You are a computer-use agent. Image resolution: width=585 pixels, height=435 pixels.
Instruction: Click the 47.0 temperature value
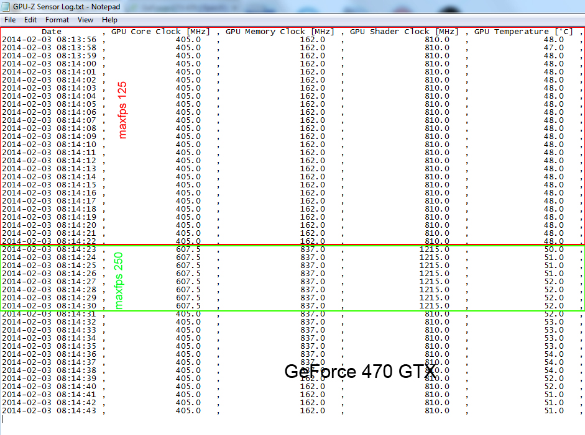pyautogui.click(x=553, y=48)
